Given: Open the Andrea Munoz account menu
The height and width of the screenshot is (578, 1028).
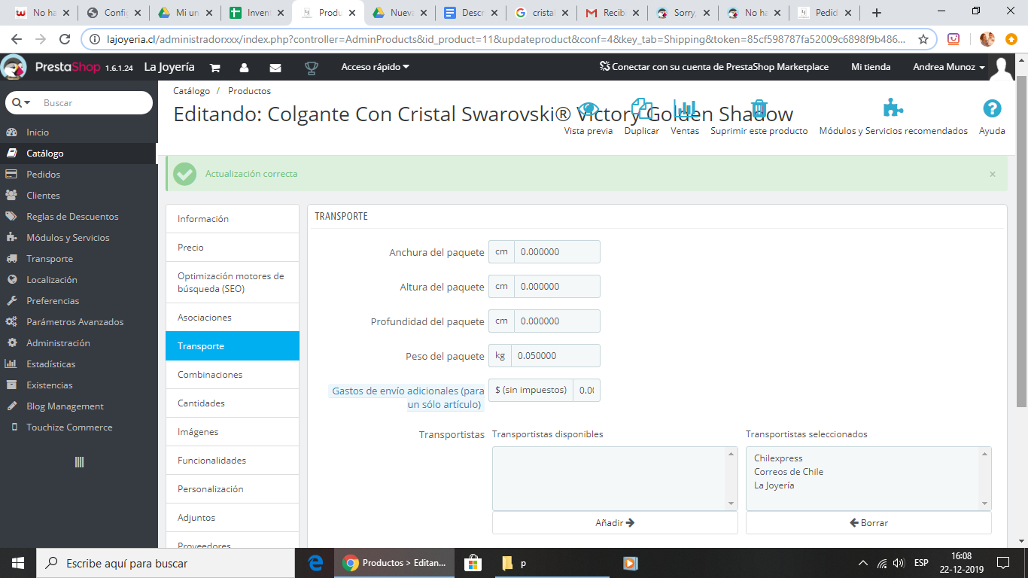Looking at the screenshot, I should coord(949,67).
